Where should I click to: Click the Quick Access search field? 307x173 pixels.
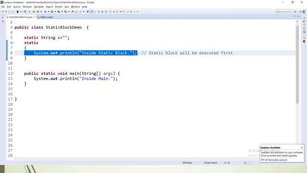coord(283,12)
